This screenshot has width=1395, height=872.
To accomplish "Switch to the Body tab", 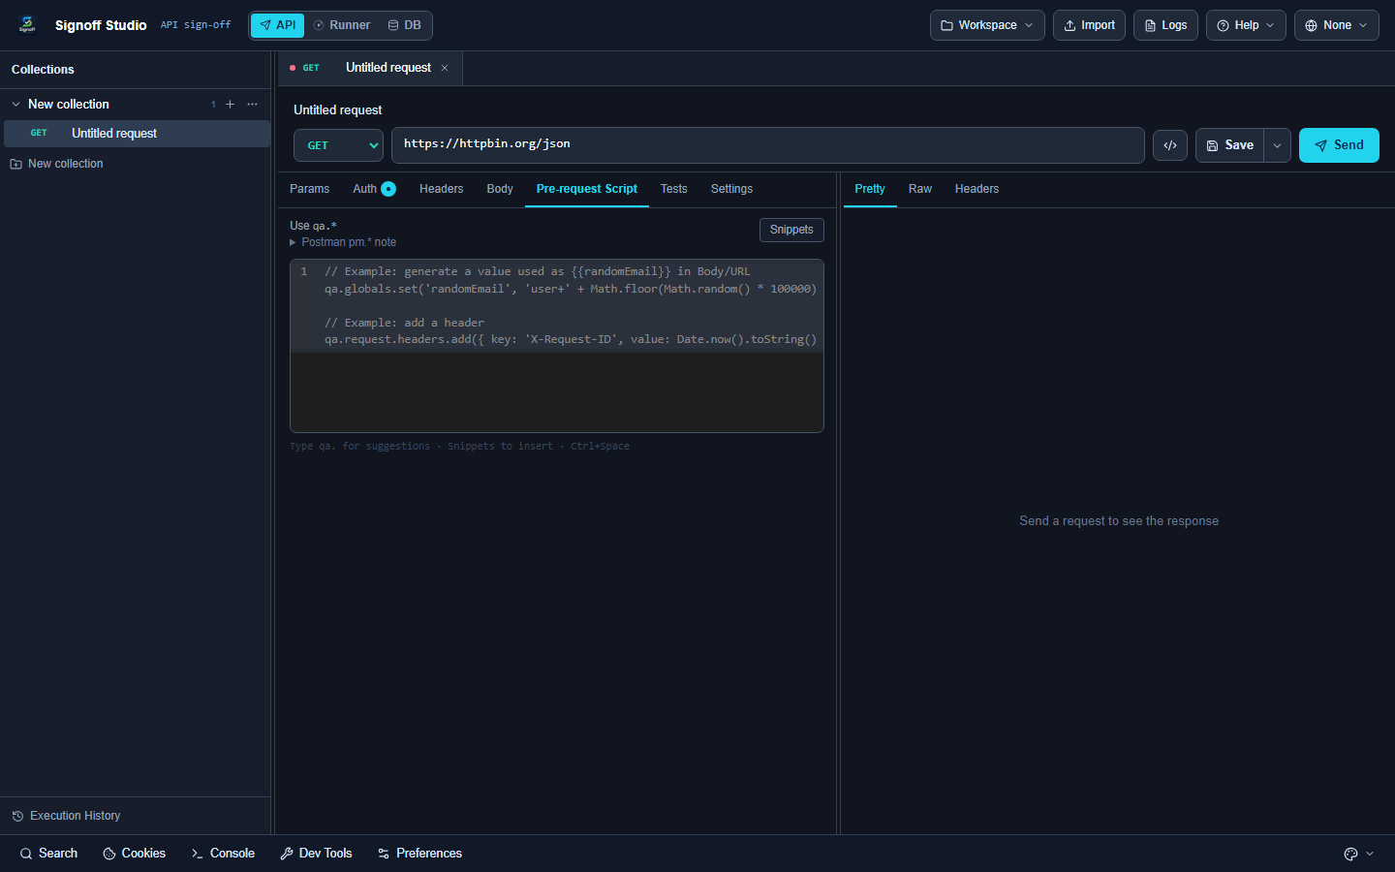I will 500,189.
